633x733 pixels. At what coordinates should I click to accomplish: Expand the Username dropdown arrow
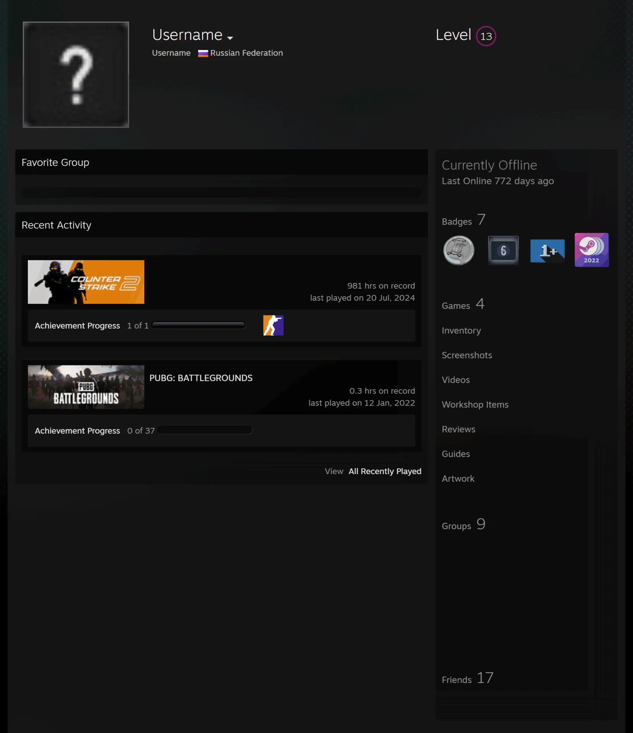pos(230,38)
